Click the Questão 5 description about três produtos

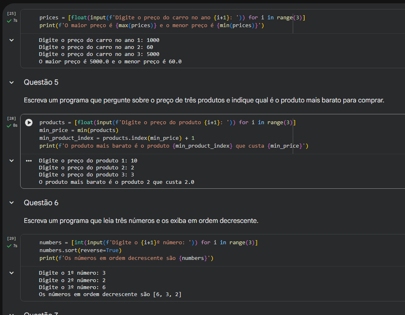click(x=204, y=100)
